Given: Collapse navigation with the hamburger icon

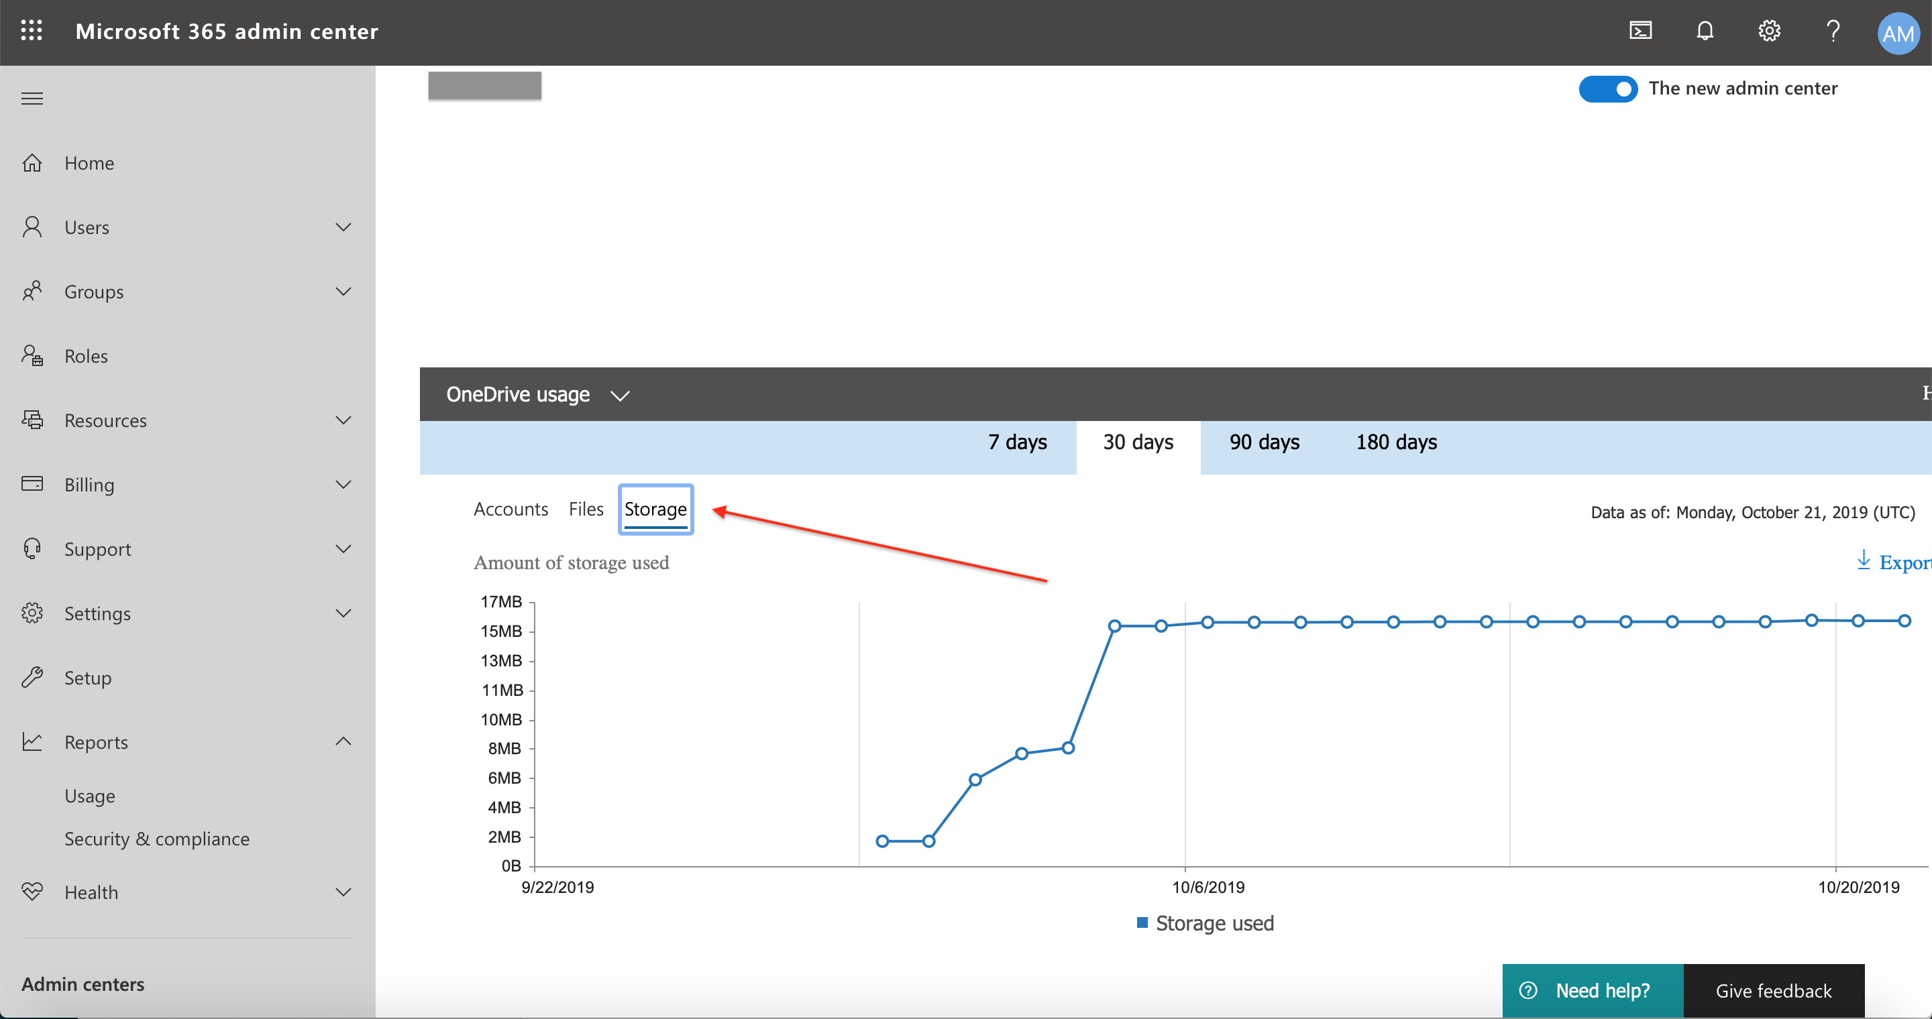Looking at the screenshot, I should point(32,98).
